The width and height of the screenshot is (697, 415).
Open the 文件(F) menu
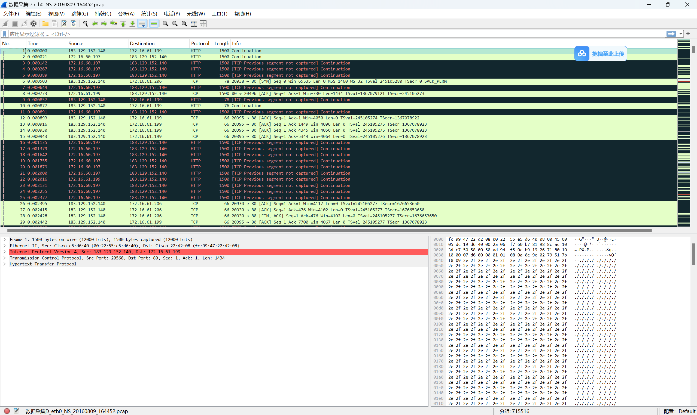[11, 14]
